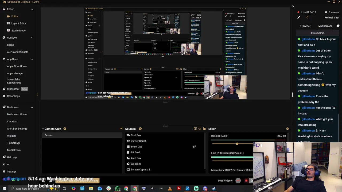
Task: Click the Webcam source icon
Action: pyautogui.click(x=128, y=164)
